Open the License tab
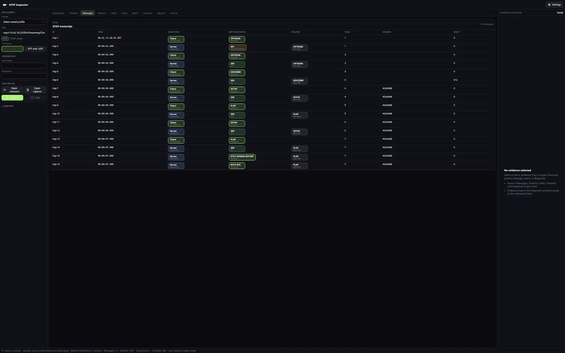 click(x=174, y=13)
